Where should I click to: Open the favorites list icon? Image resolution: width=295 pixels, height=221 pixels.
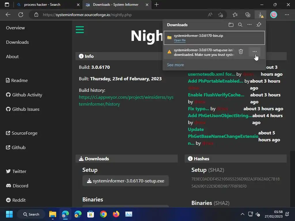coord(235,15)
